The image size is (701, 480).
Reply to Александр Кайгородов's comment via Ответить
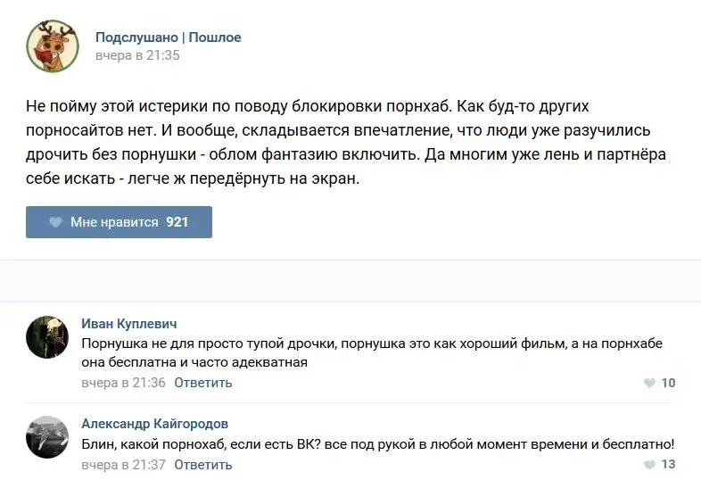click(202, 465)
